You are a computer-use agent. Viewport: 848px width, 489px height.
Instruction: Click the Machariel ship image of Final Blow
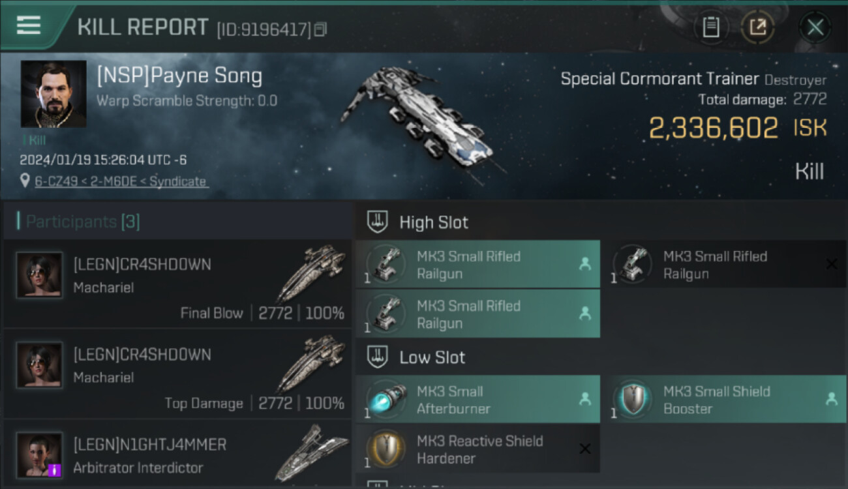point(310,273)
